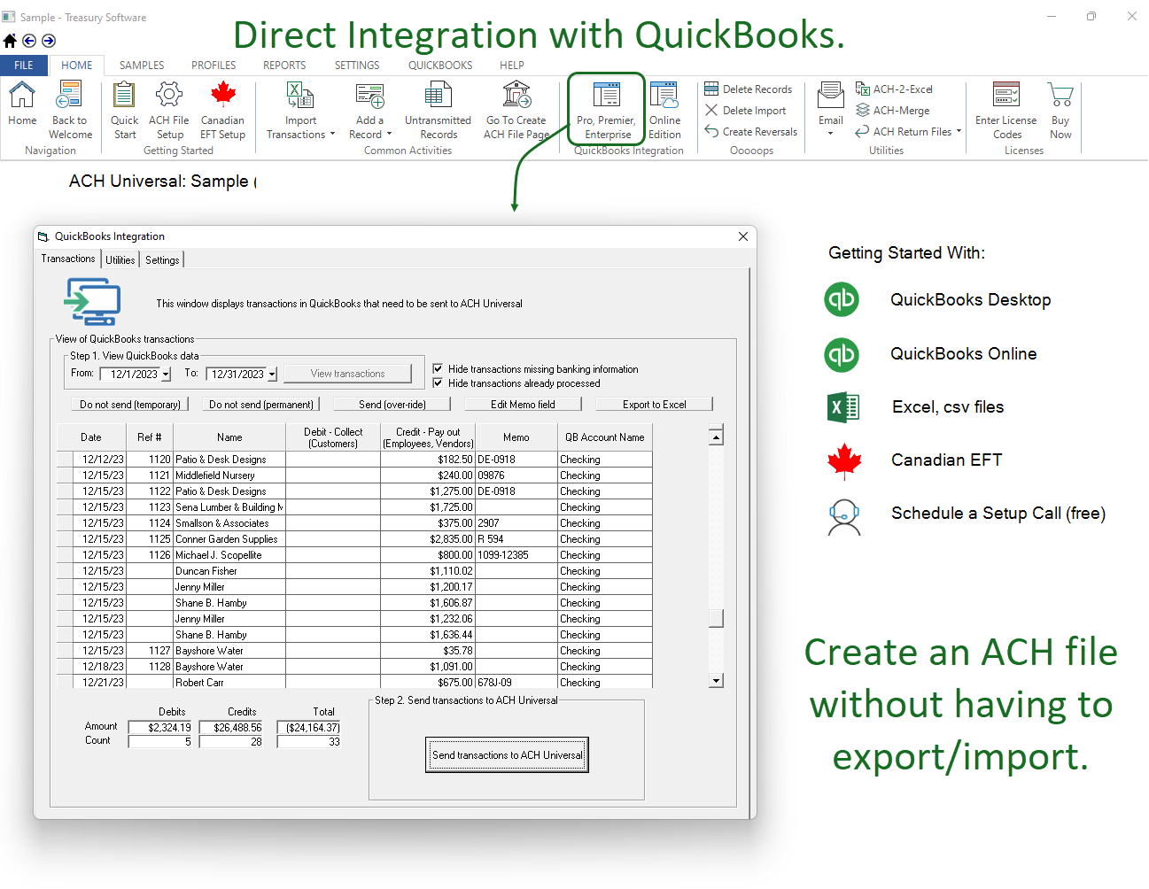Click Delete Import in ribbon
The width and height of the screenshot is (1149, 889).
point(746,110)
